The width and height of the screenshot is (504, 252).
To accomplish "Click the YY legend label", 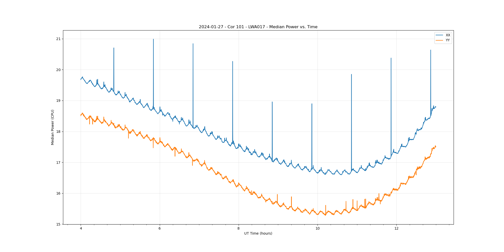I will [448, 40].
